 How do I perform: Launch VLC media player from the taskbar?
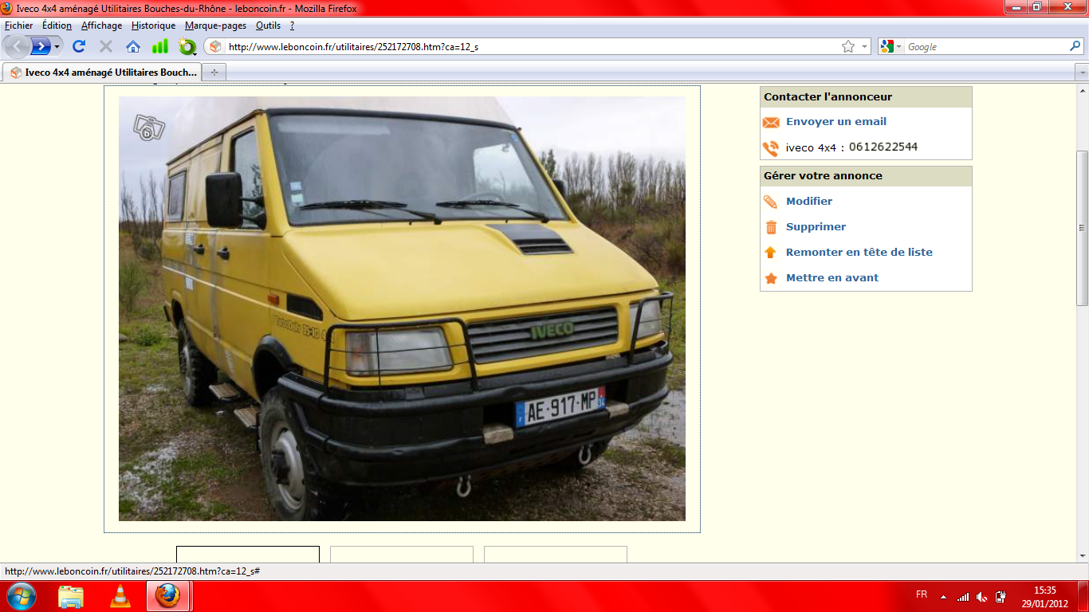coord(120,596)
